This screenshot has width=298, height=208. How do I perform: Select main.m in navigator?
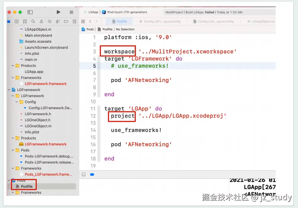[31, 60]
